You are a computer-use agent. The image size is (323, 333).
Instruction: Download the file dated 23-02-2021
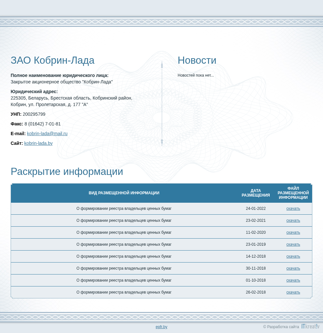(293, 220)
